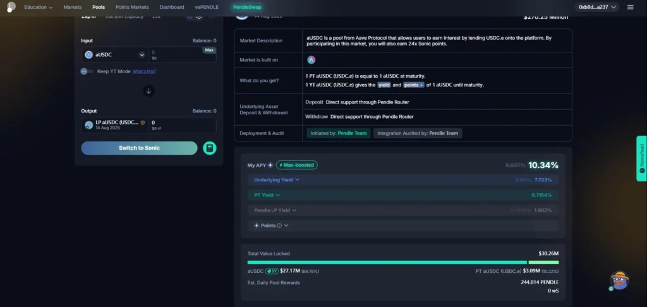
Task: Click the 0.7154% PT yield value
Action: pos(541,195)
